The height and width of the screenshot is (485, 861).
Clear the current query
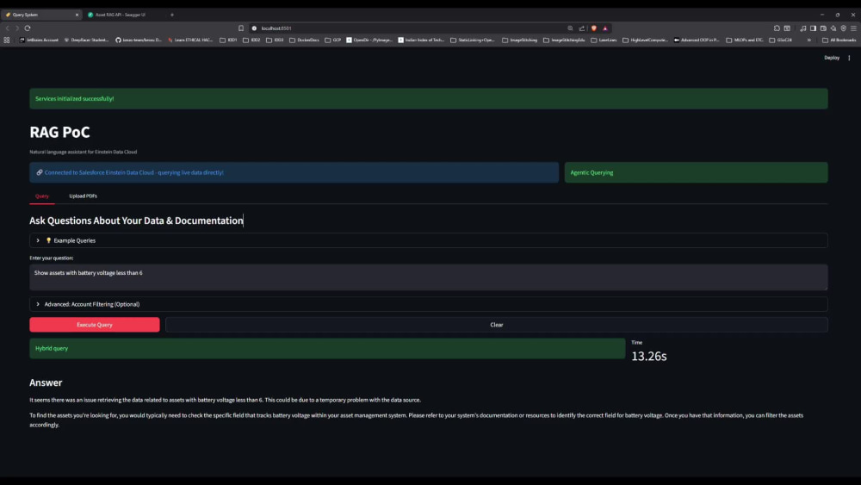497,325
